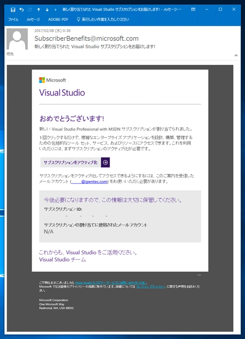Viewport: 245px width, 339px height.
Task: Maximize the message window
Action: click(220, 9)
